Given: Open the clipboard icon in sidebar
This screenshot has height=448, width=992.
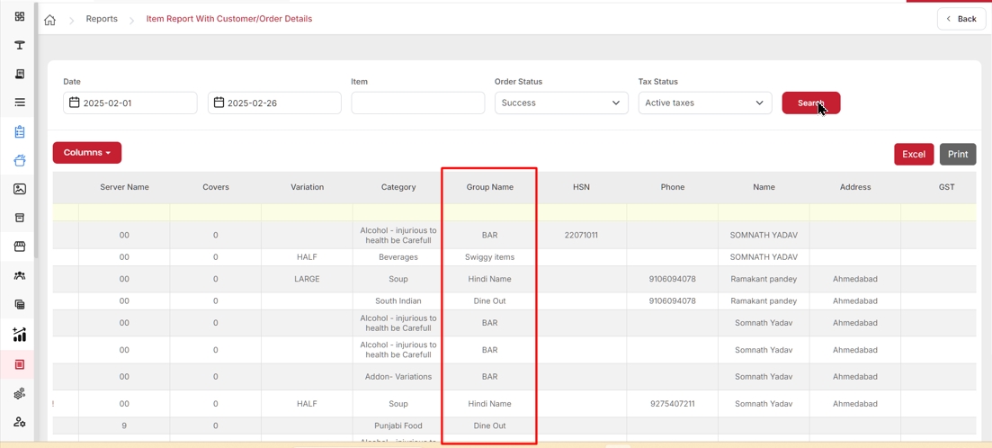Looking at the screenshot, I should [x=20, y=131].
